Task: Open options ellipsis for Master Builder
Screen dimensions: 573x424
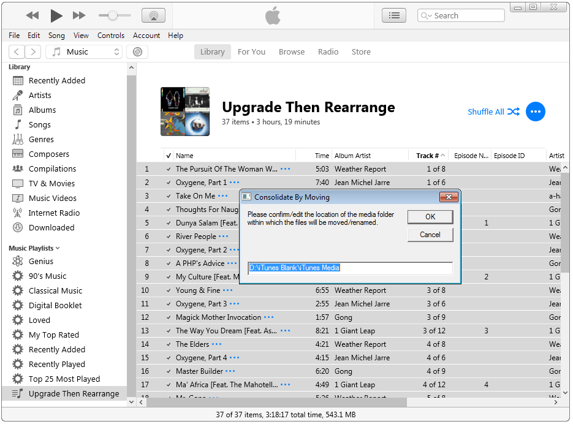Action: pyautogui.click(x=230, y=371)
